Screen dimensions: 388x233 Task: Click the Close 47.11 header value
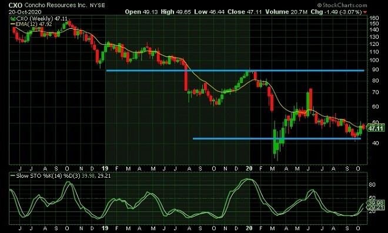[x=245, y=12]
